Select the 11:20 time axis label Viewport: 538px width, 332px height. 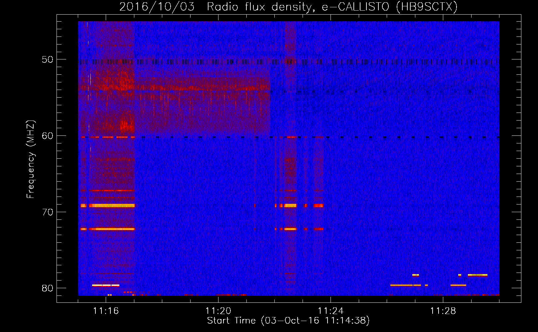(x=218, y=311)
